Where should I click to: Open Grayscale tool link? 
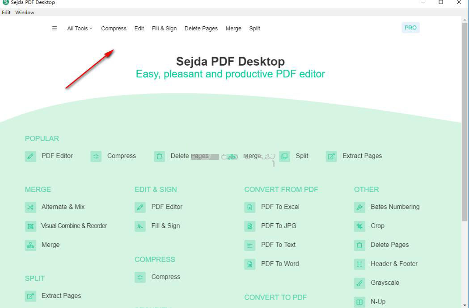pos(385,283)
